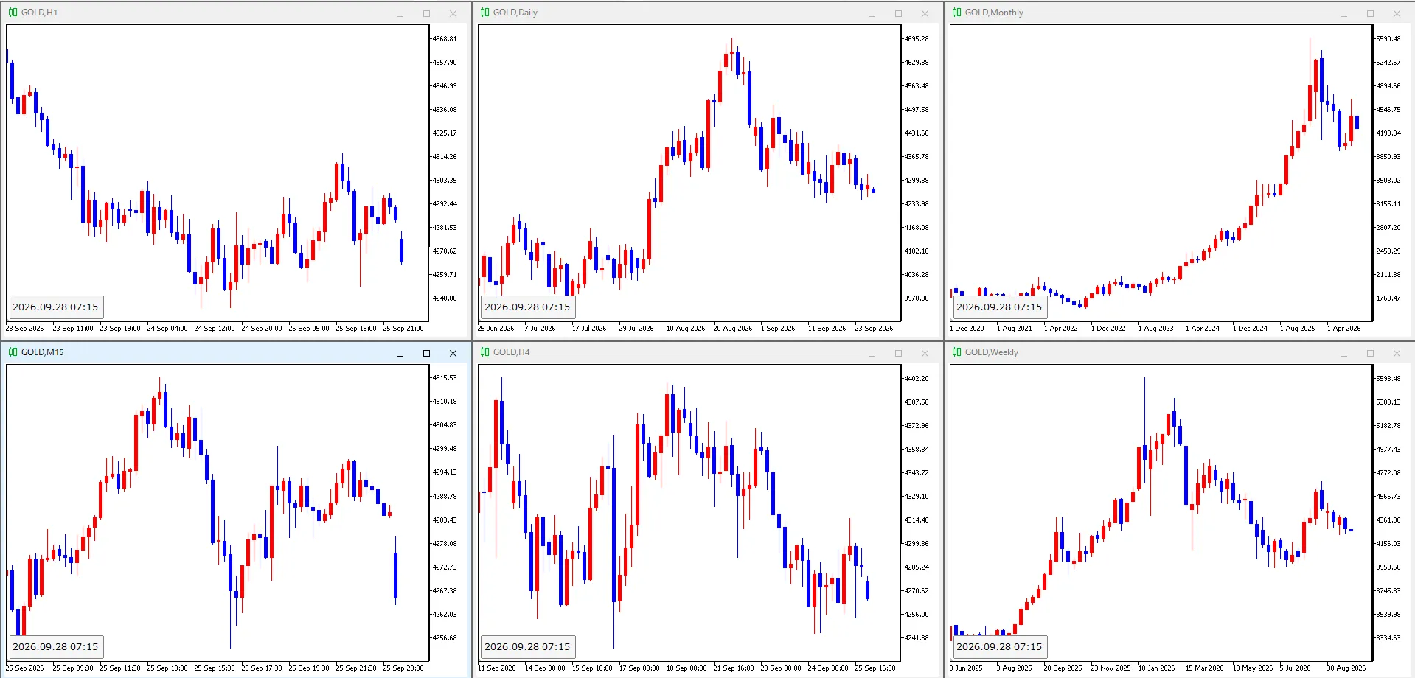Click the timestamp label in GOLD,Weekly chart
The width and height of the screenshot is (1415, 678).
pos(999,647)
